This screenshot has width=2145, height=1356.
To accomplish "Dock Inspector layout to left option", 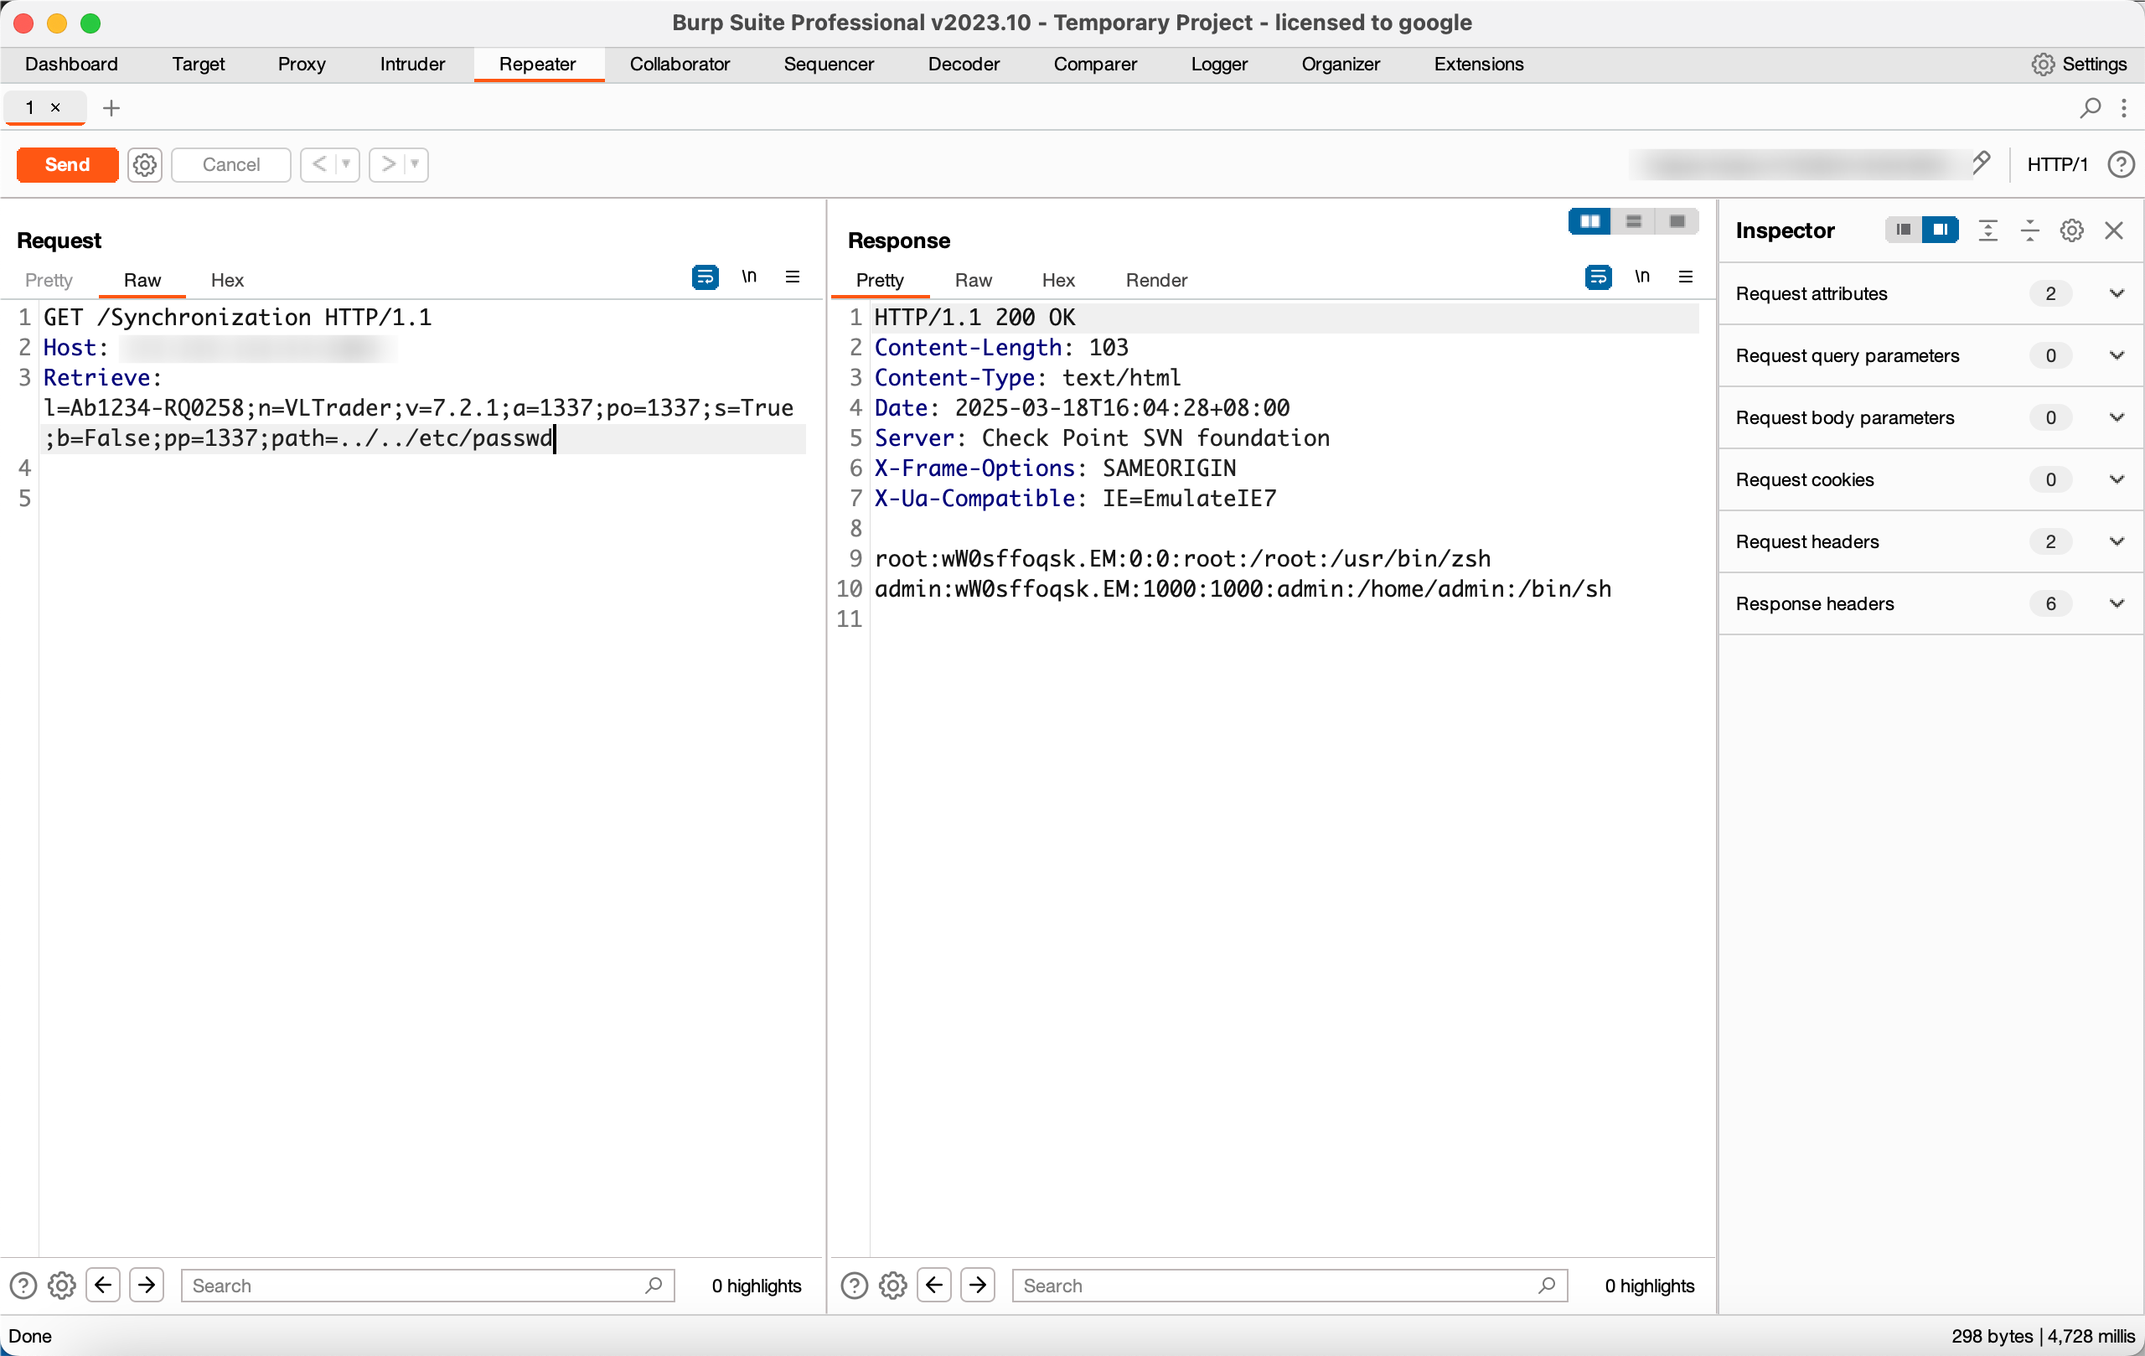I will [1904, 230].
